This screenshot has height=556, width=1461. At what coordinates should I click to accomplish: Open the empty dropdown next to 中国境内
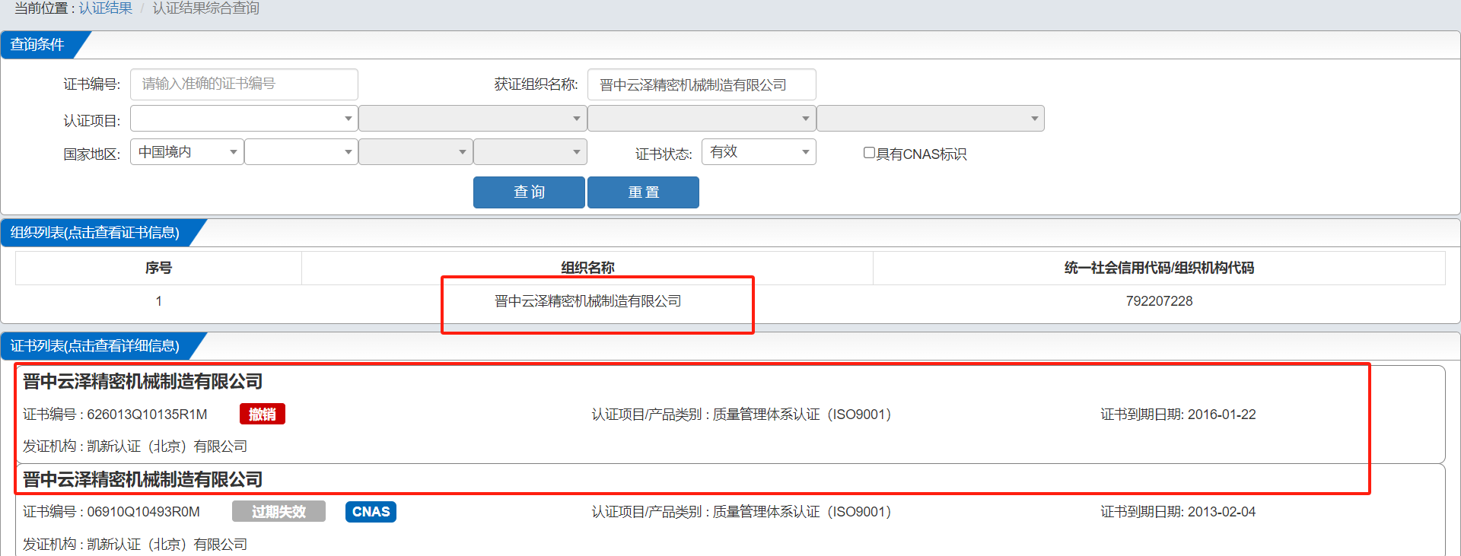click(301, 152)
